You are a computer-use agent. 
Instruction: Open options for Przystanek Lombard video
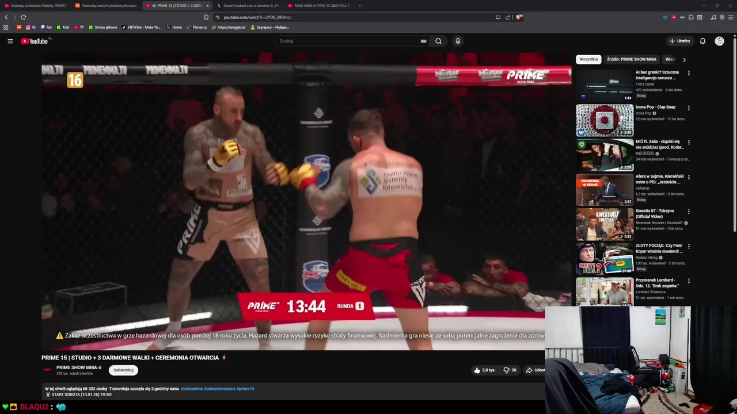689,281
